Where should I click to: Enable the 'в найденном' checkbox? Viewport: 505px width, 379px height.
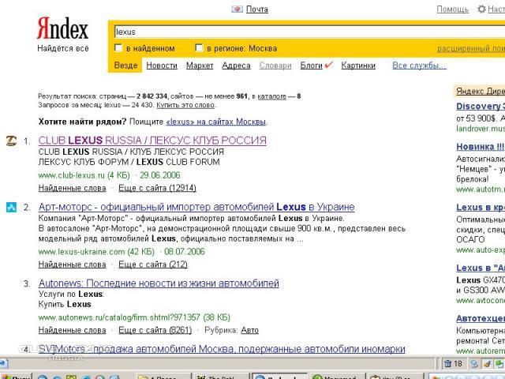click(x=119, y=48)
